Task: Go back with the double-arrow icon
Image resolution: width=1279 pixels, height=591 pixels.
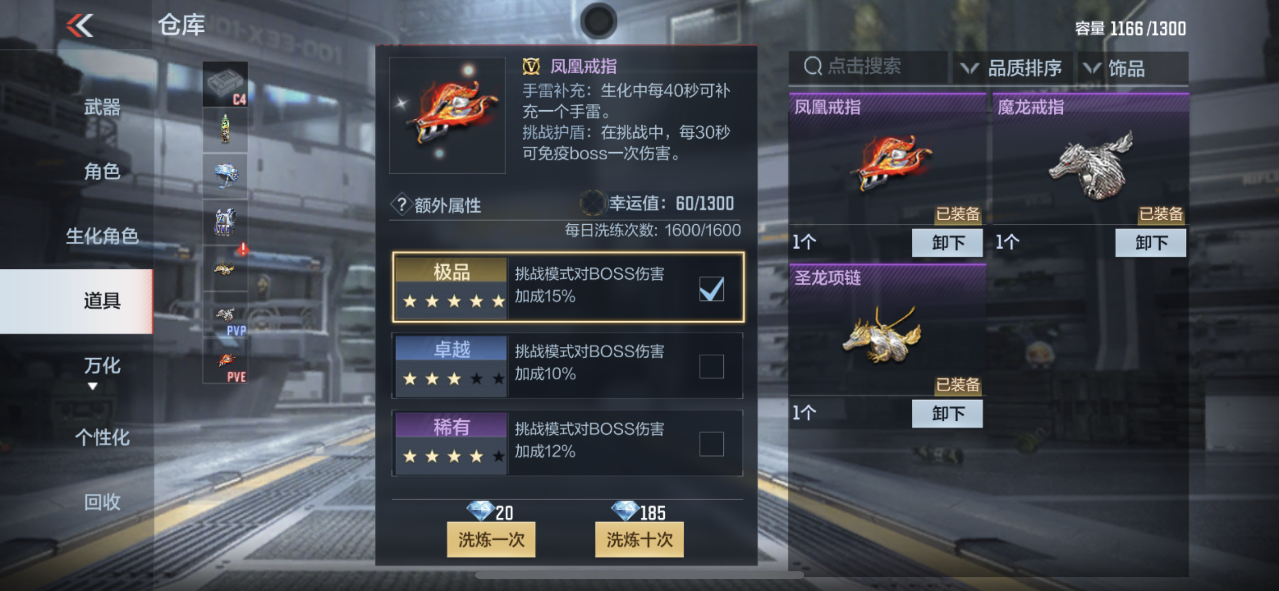Action: point(80,25)
